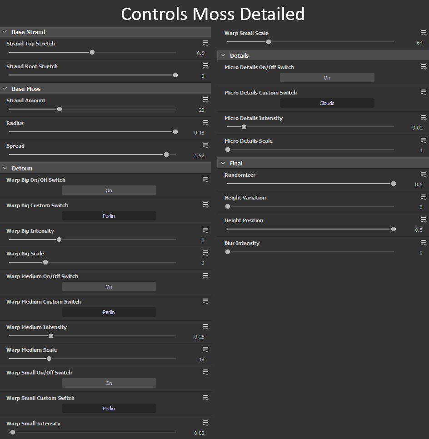Open the Strand Top Stretch parameter menu icon
Screen dimensions: 429x439
pos(205,43)
